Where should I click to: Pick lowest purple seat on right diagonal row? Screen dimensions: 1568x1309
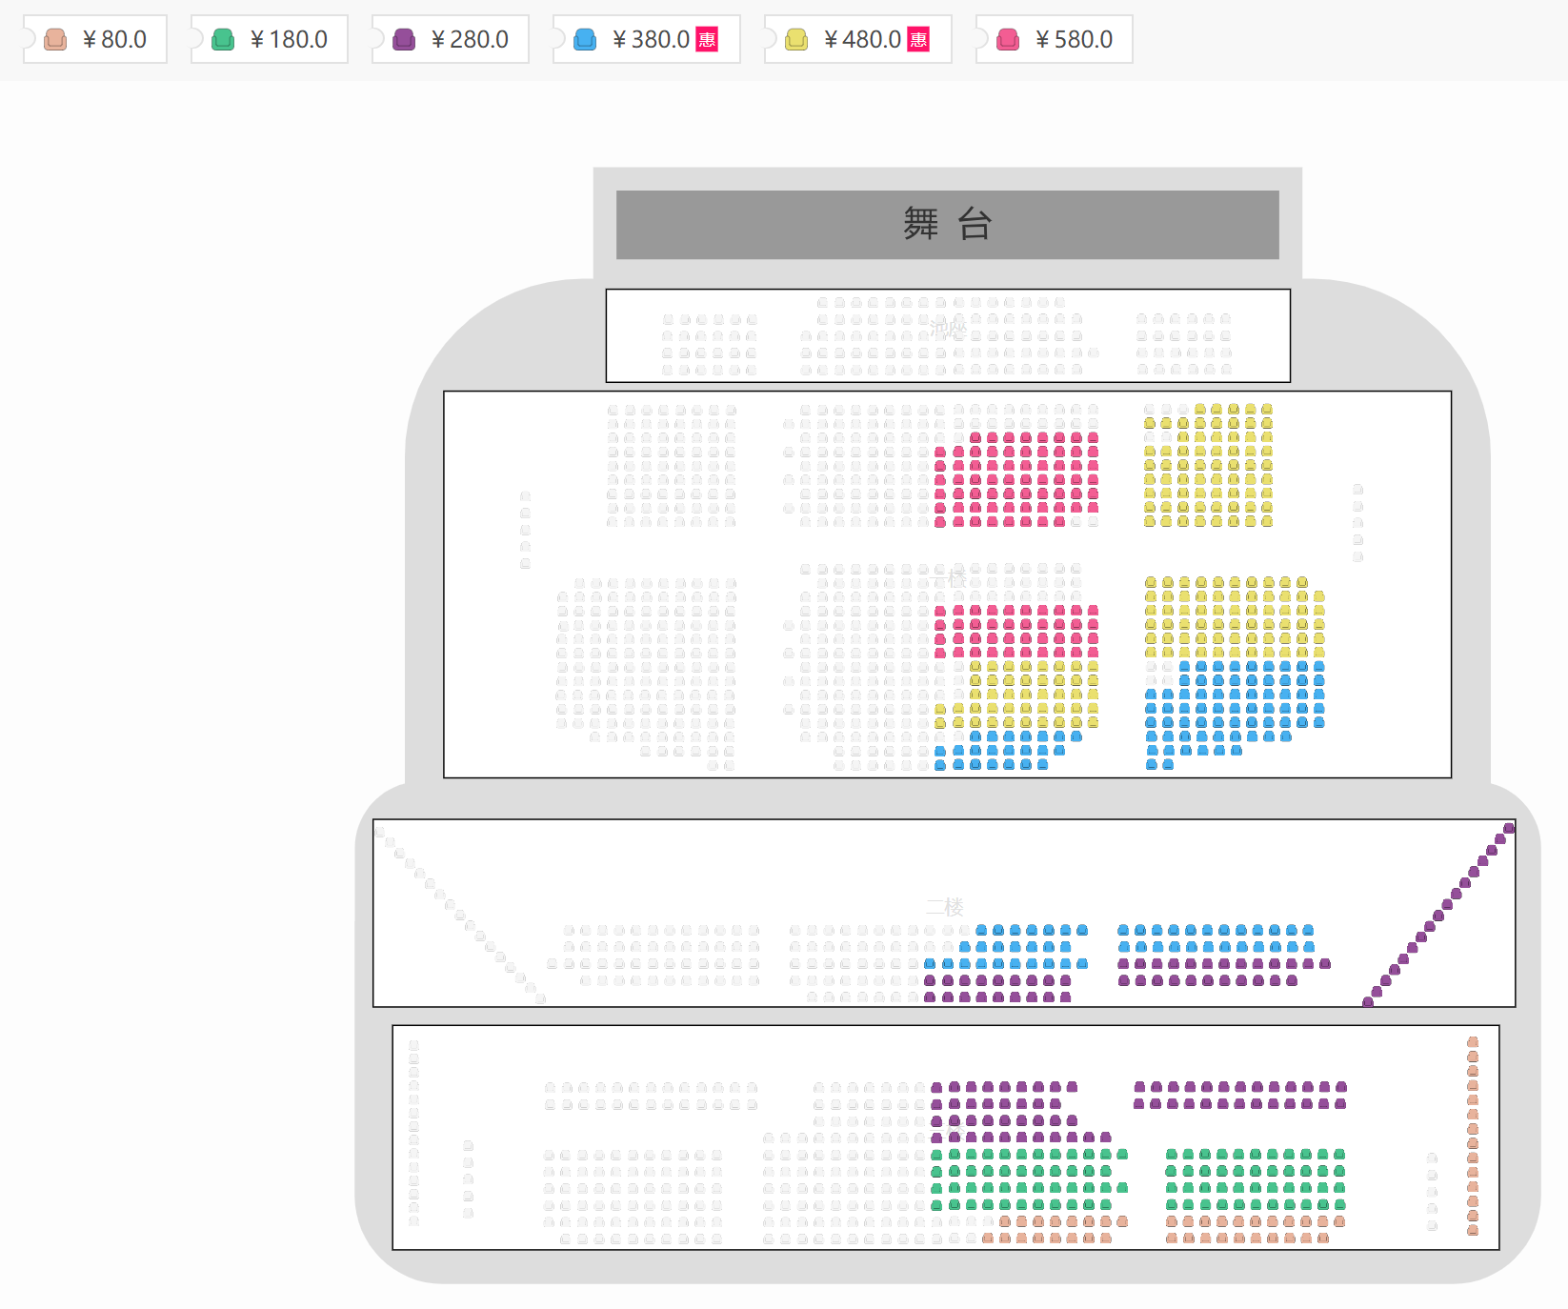[x=1368, y=1001]
